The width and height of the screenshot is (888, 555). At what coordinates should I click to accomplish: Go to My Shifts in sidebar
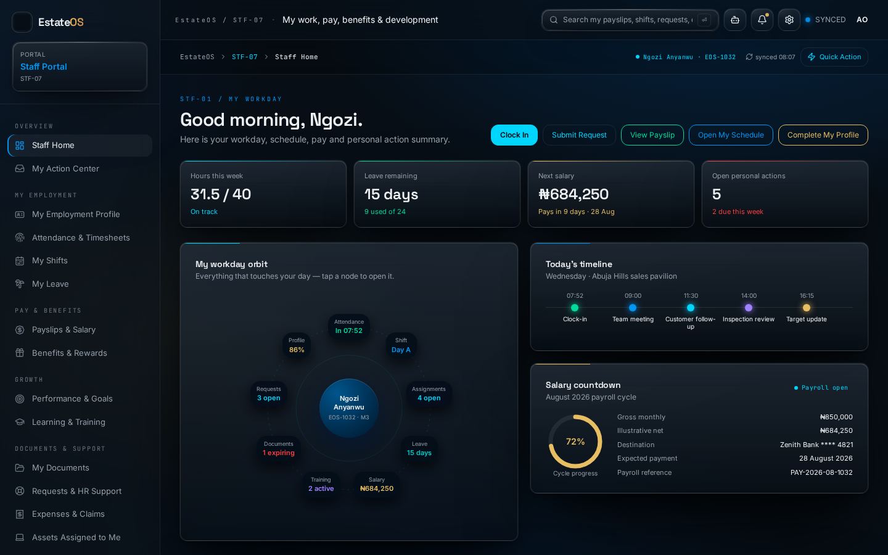[x=80, y=261]
